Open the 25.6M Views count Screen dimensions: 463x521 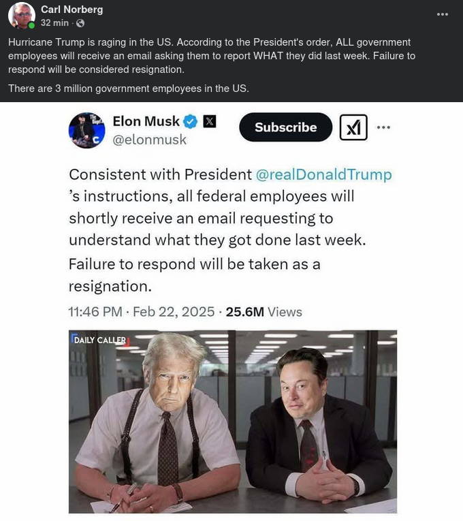[x=264, y=312]
